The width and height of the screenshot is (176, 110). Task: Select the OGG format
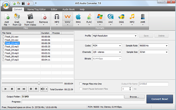pos(121,19)
